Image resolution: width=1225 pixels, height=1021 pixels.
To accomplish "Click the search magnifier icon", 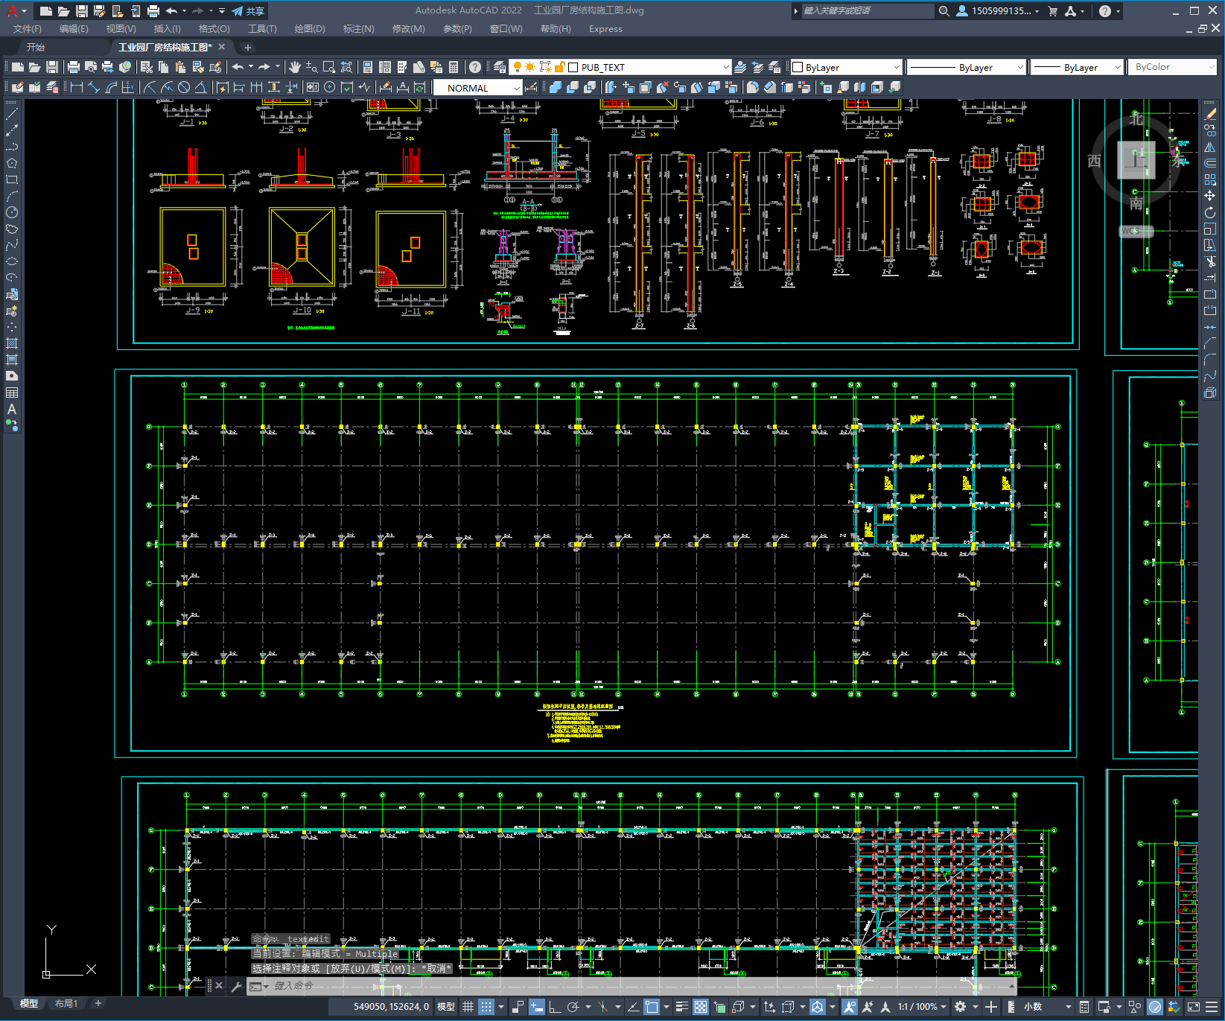I will click(x=944, y=11).
